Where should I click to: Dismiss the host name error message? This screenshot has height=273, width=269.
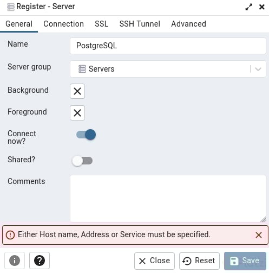point(259,235)
